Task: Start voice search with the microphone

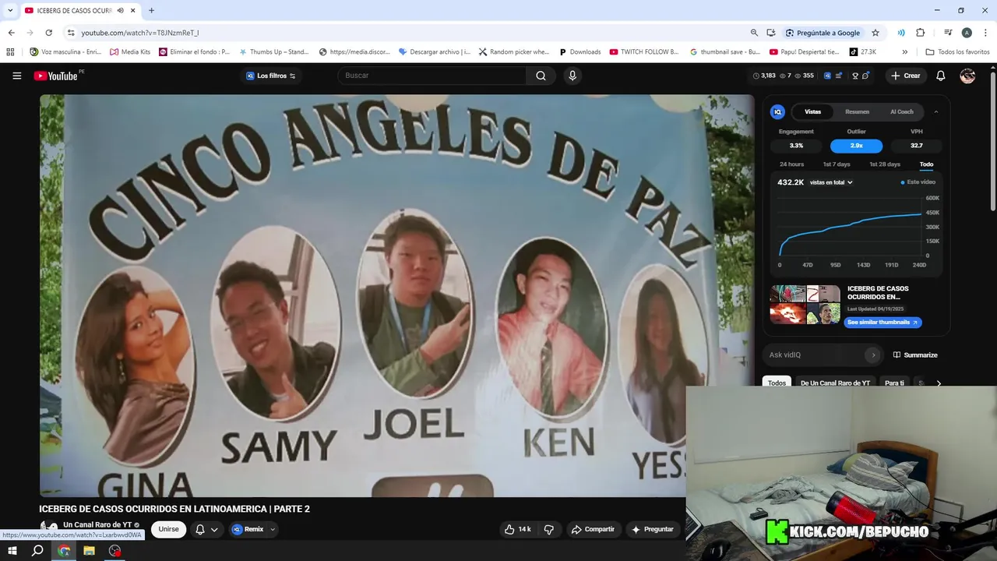Action: [572, 76]
